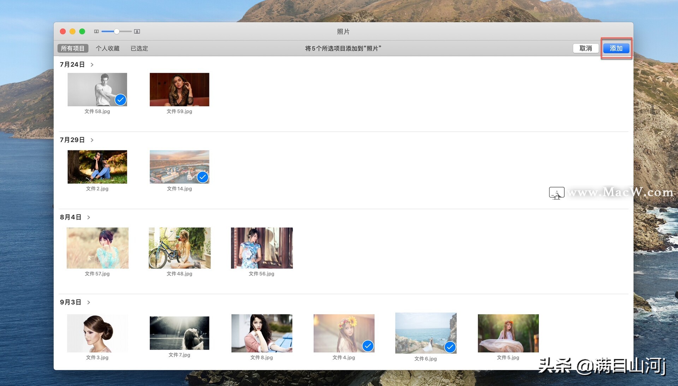Open the 8月4日 section arrow

coord(89,218)
